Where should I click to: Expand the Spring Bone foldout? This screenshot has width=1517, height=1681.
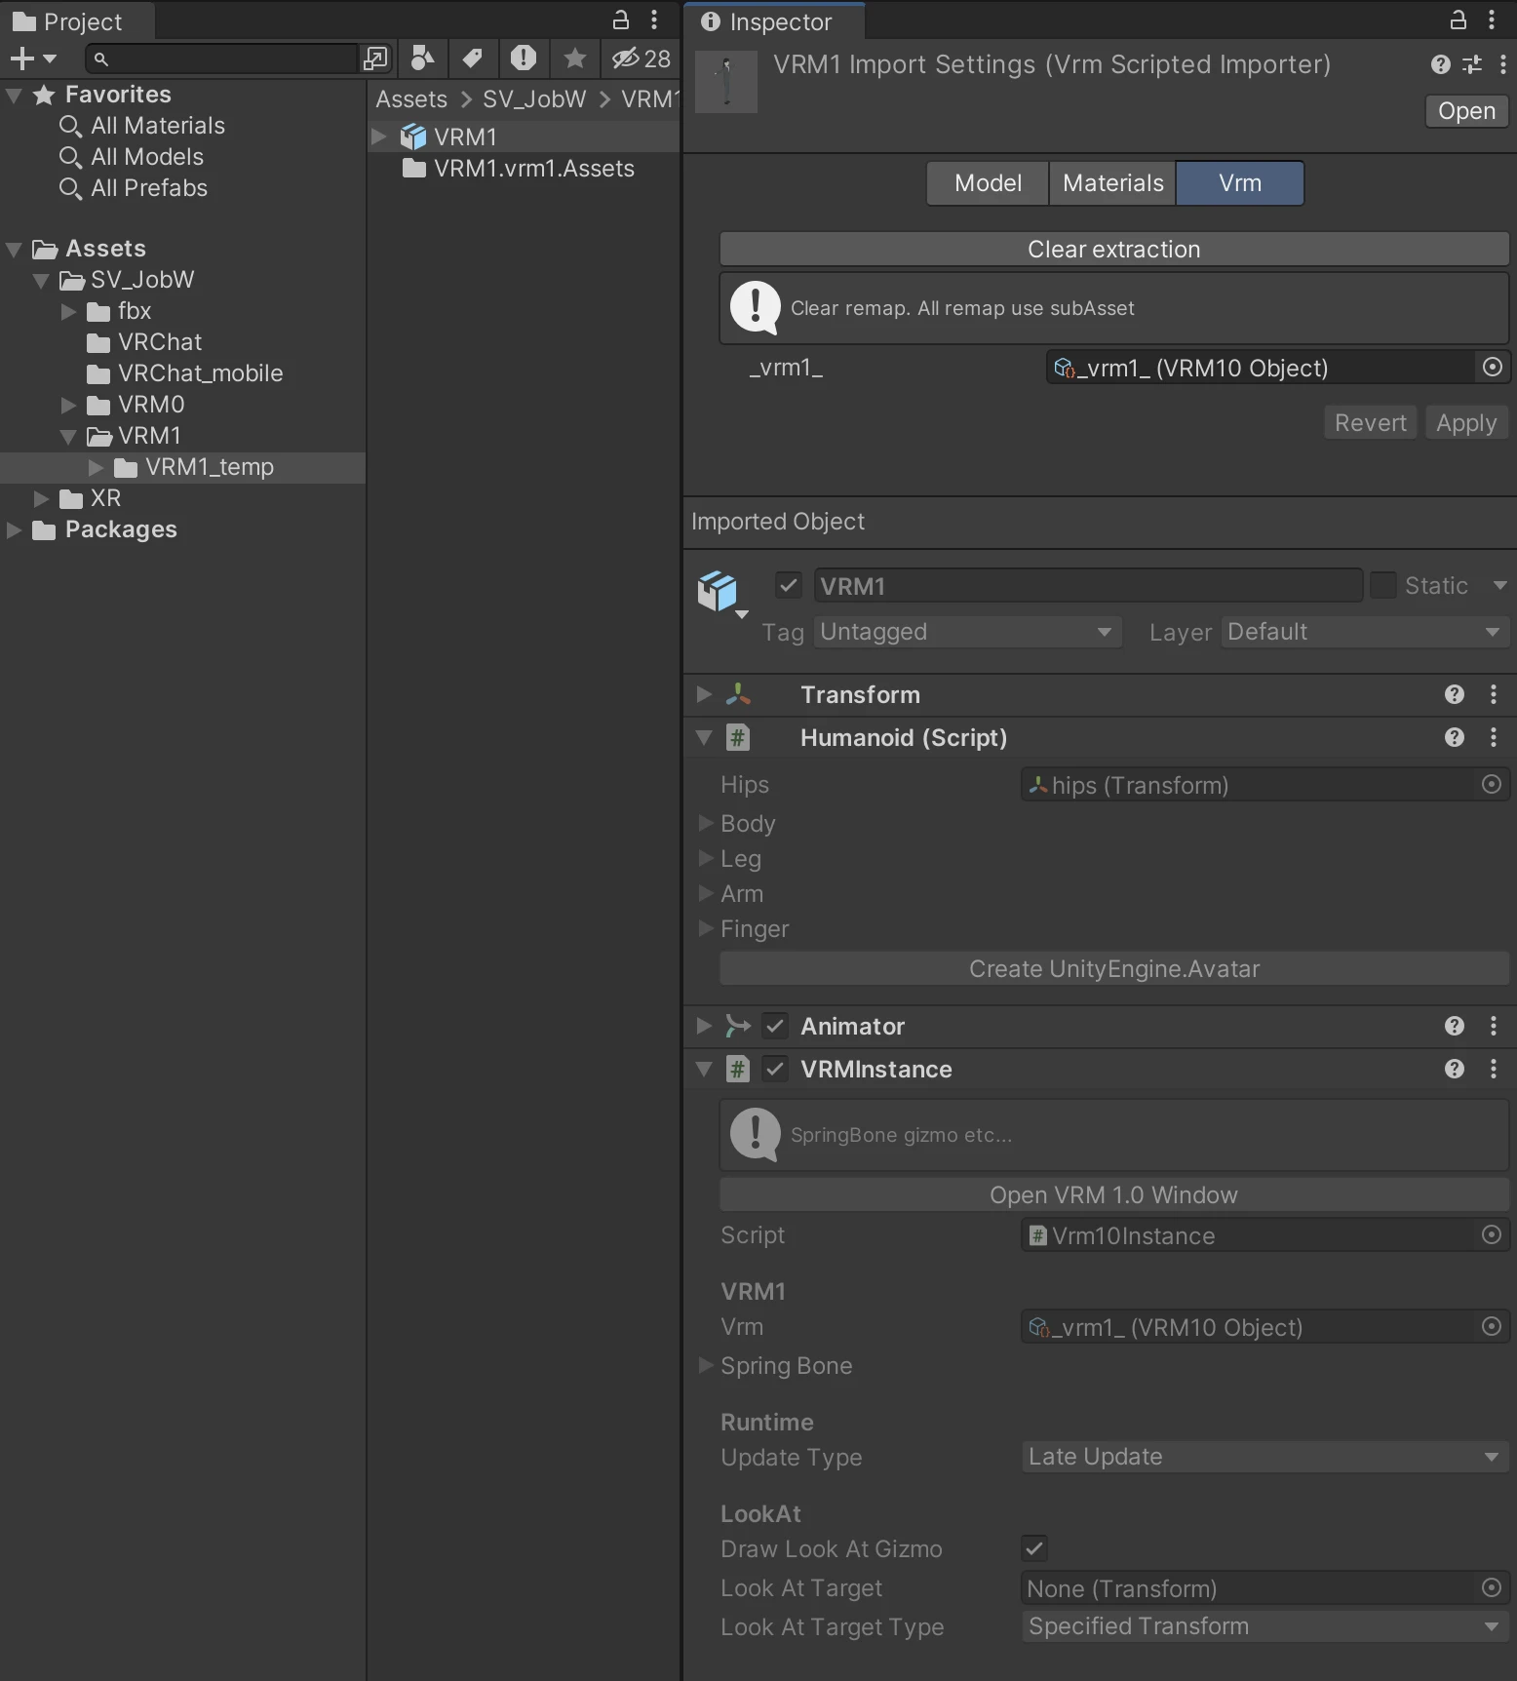[707, 1365]
